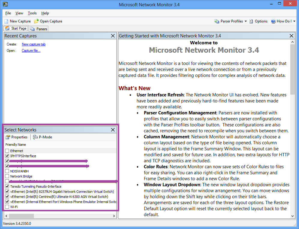
Task: Click the Open Capture folder icon
Action: click(36, 21)
